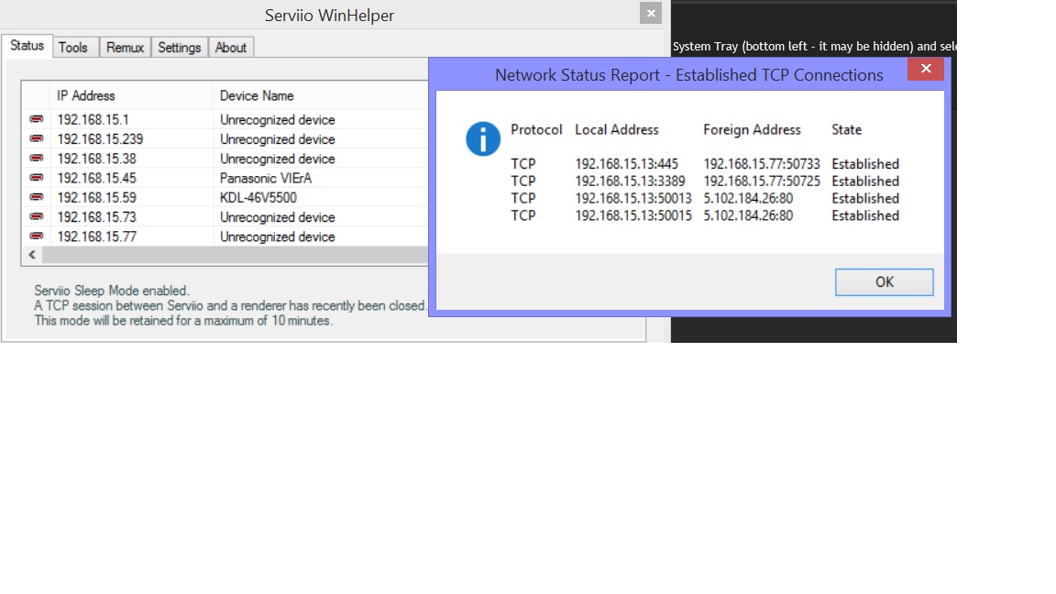Click the device icon for 192.168.15.77
This screenshot has width=1056, height=594.
coord(37,236)
